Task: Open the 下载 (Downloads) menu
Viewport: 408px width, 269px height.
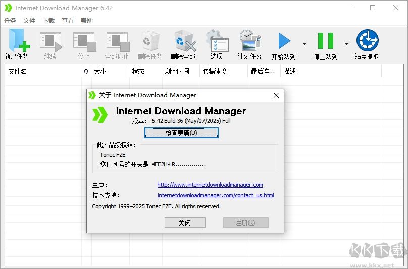Action: click(48, 21)
